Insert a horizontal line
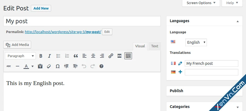This screenshot has height=111, width=246. coord(17,66)
